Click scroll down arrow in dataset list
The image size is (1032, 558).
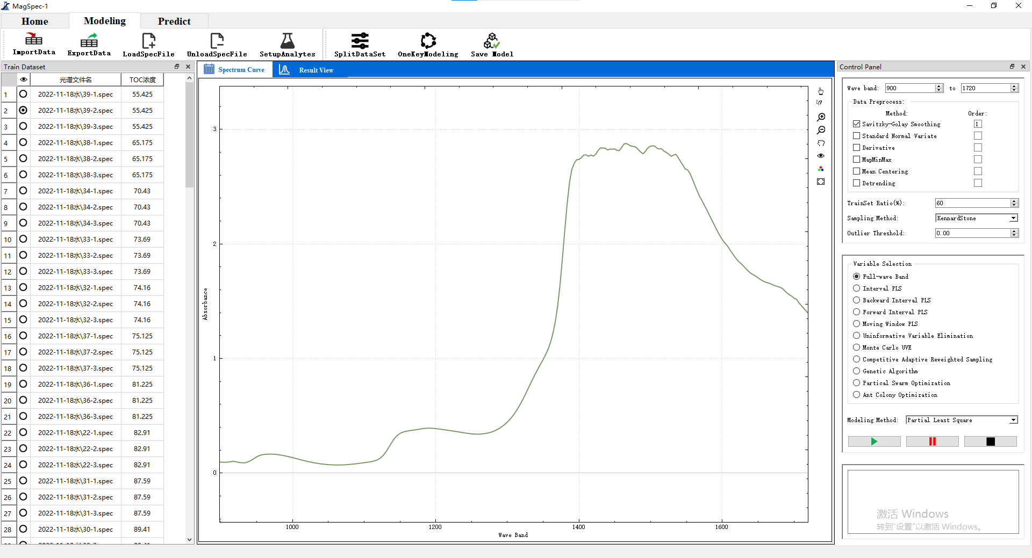click(189, 540)
